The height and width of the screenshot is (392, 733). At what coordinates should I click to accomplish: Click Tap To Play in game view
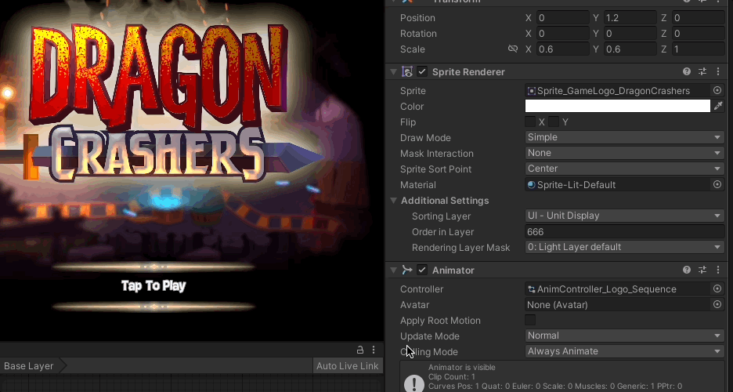click(153, 286)
